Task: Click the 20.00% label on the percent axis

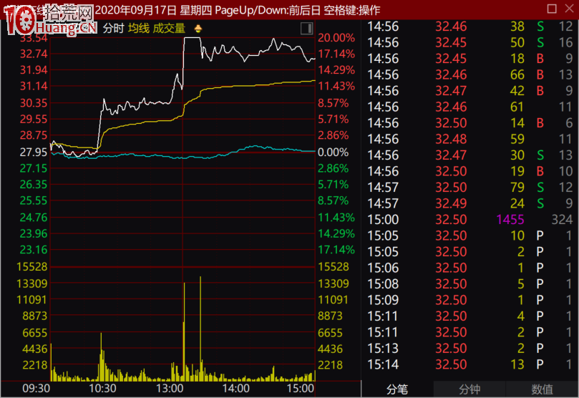Action: [x=336, y=38]
